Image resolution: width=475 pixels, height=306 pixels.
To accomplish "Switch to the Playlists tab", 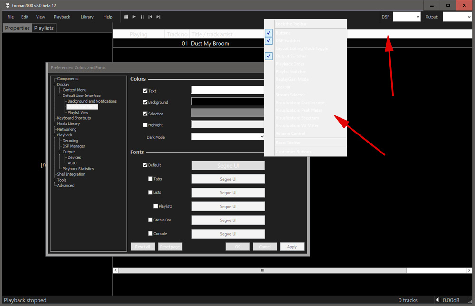I will (44, 28).
